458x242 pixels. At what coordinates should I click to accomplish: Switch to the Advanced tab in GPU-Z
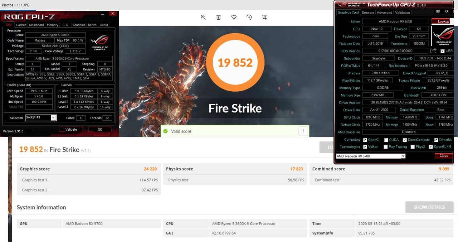tap(385, 13)
